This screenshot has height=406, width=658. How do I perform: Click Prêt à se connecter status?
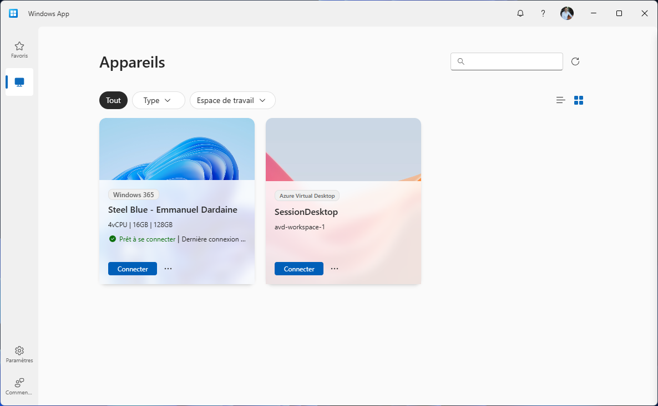click(x=147, y=239)
